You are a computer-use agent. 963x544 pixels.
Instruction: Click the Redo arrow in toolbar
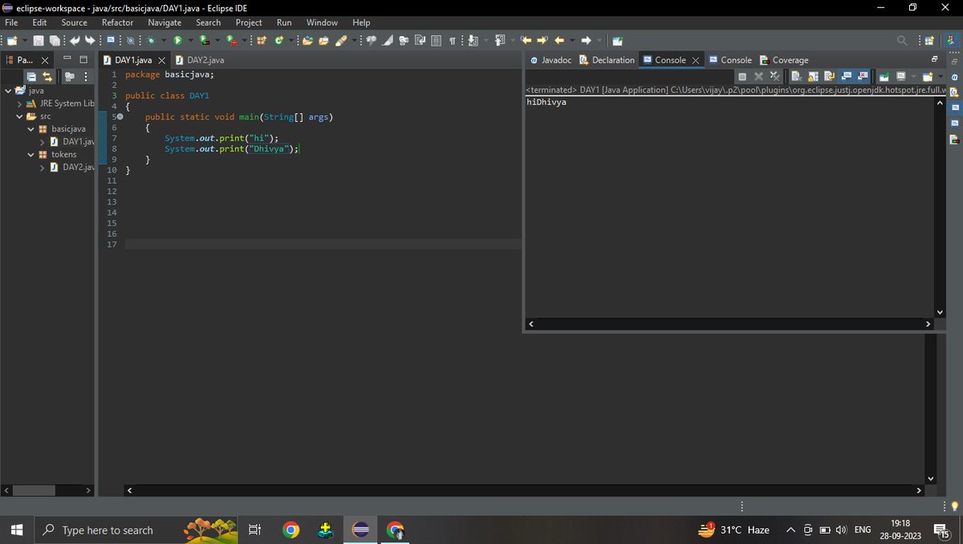pos(90,40)
